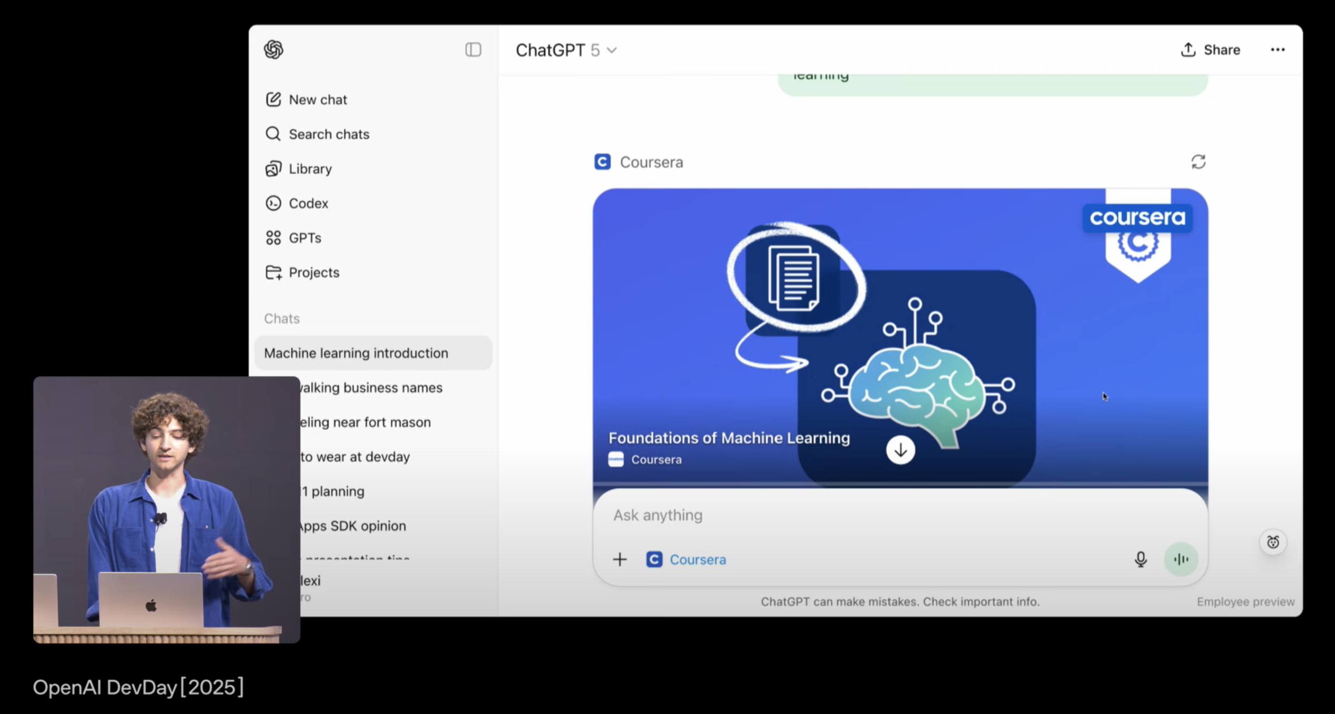Click the Coursera app chip in composer
The image size is (1335, 714).
click(687, 560)
